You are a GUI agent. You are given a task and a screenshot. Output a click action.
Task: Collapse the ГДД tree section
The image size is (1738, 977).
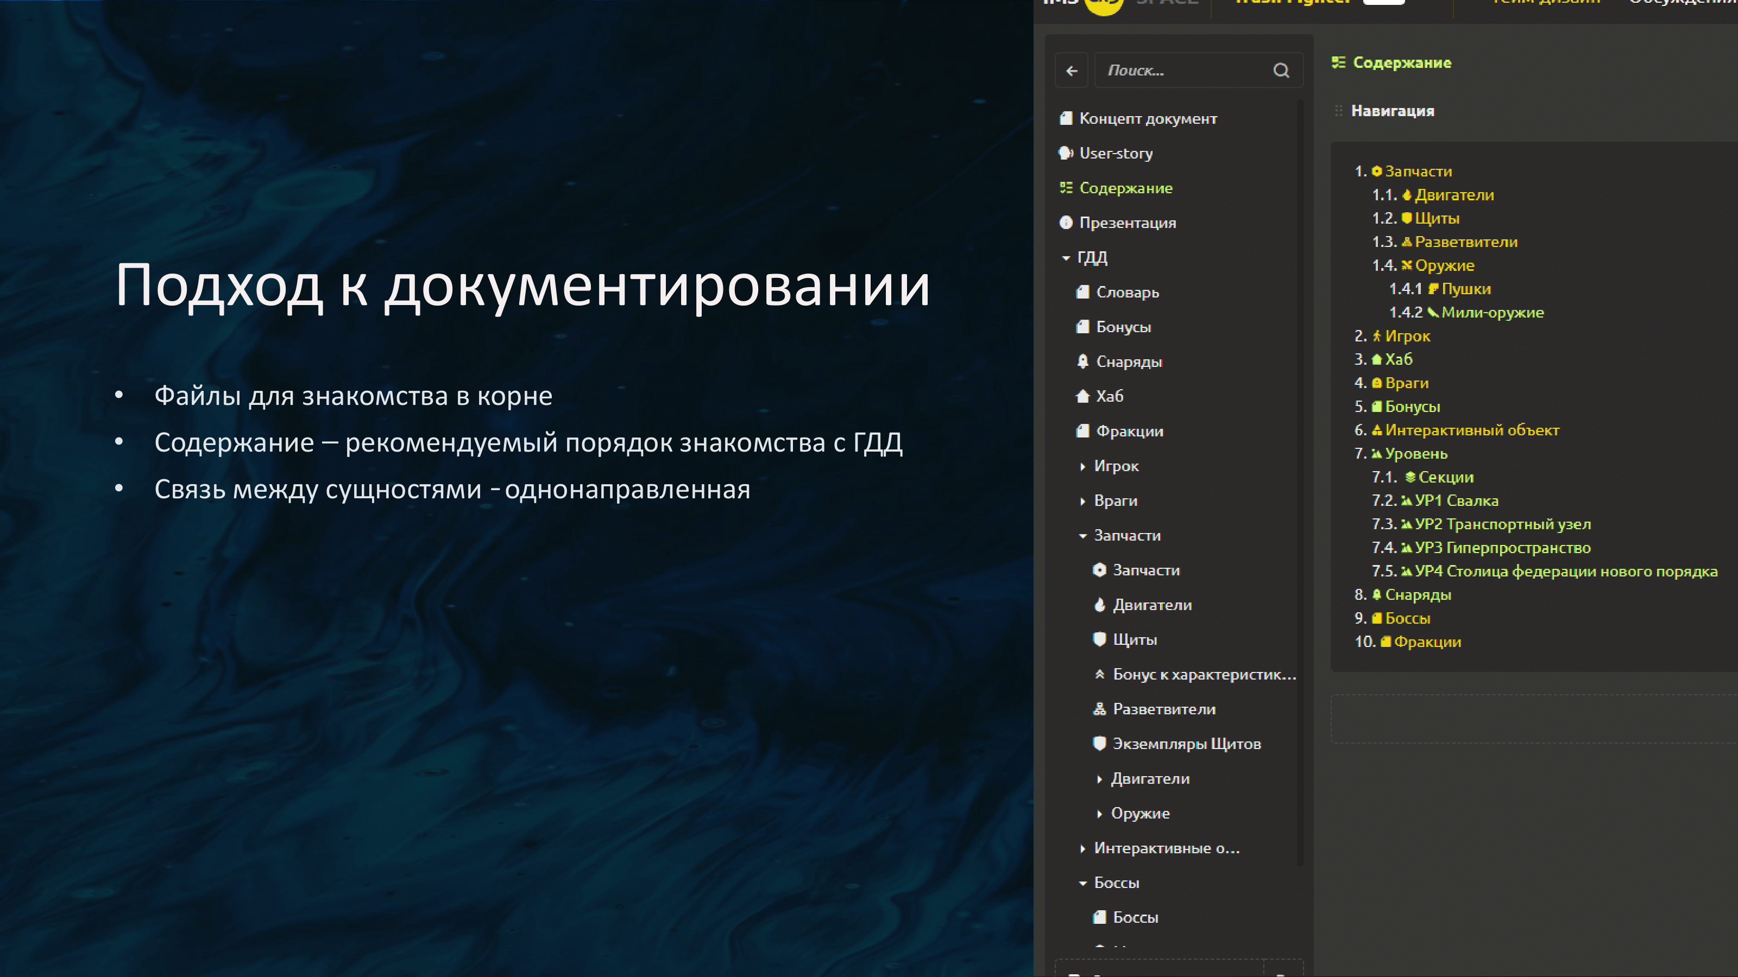[1066, 258]
